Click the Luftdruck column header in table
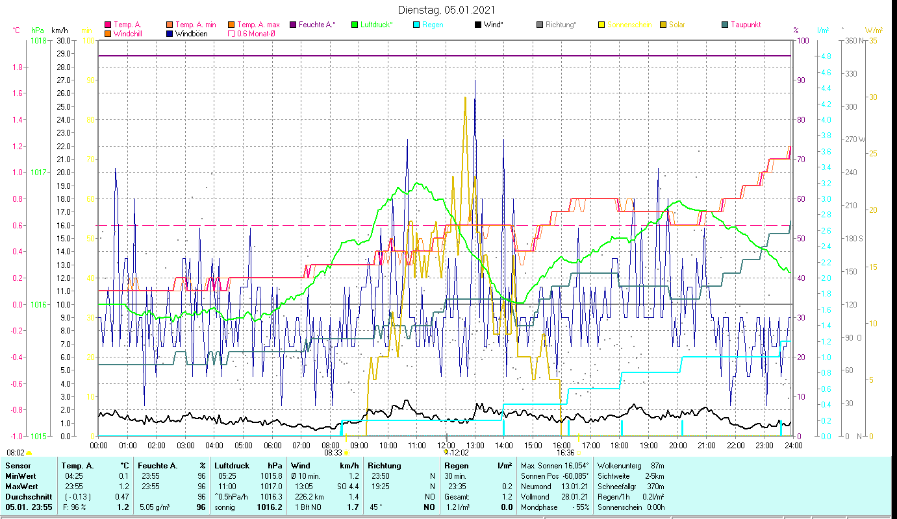Image resolution: width=897 pixels, height=519 pixels. point(232,465)
